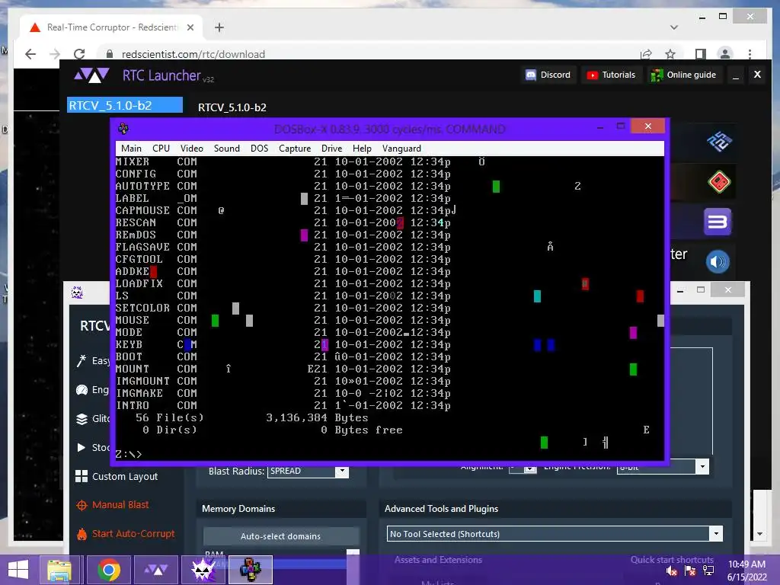Open the Sound menu in DOSBox-X

coord(226,149)
